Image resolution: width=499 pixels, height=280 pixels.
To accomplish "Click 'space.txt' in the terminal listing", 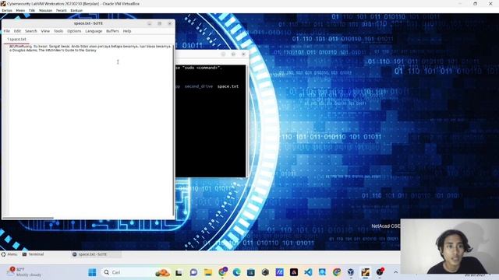I will 228,86.
